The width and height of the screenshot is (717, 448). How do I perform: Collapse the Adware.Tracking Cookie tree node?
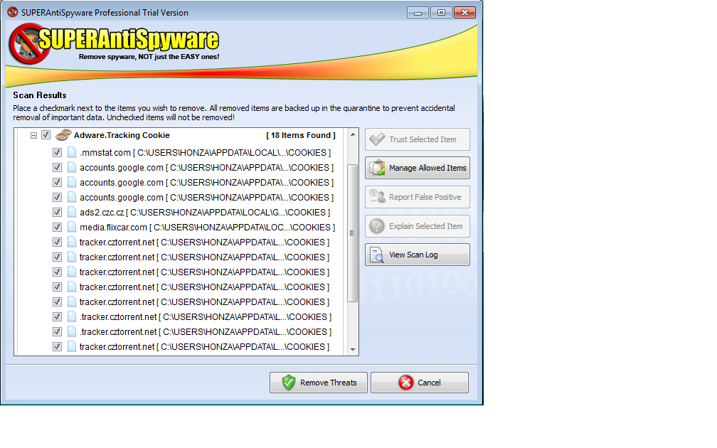coord(33,135)
